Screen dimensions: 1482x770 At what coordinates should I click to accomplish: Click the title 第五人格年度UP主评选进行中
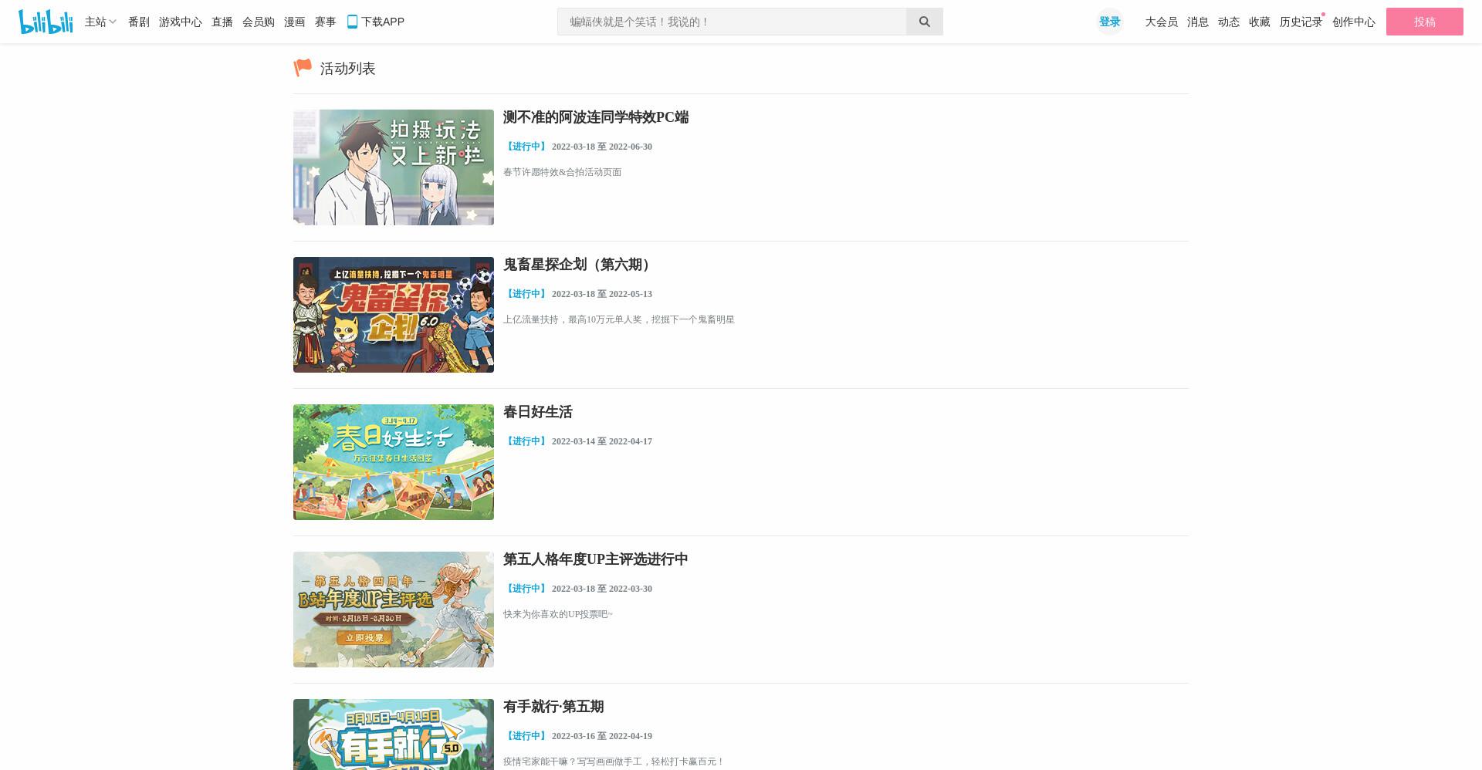point(596,559)
